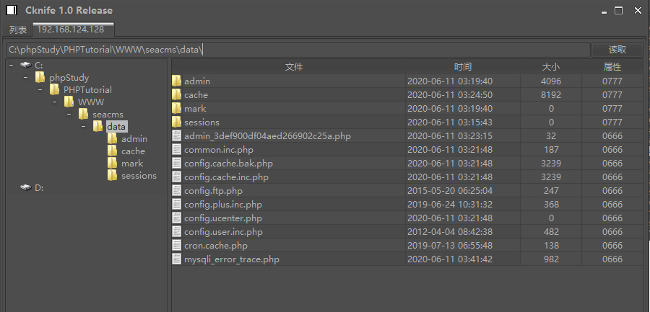Screen dimensions: 650x312
Task: Click the D: drive icon in tree
Action: click(x=26, y=188)
